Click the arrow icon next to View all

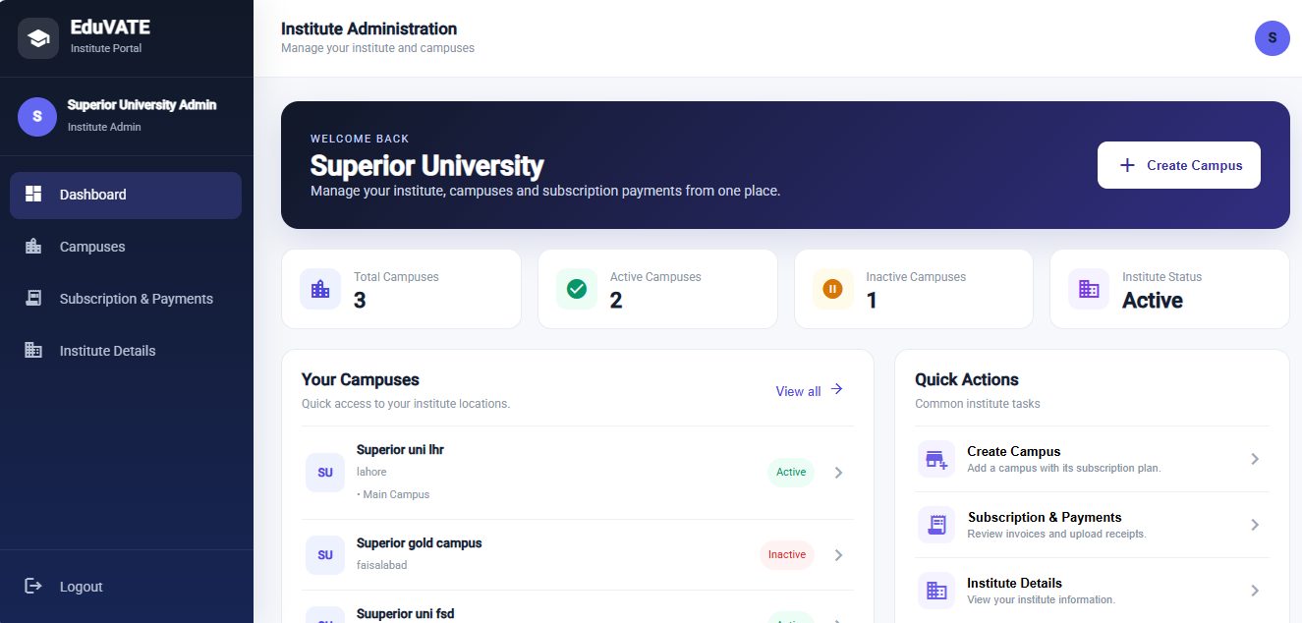click(x=836, y=389)
